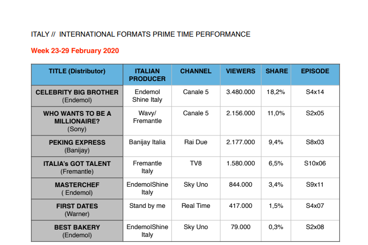This screenshot has height=245, width=368.
Task: Select the viewers value 2.156.000
Action: coord(241,113)
